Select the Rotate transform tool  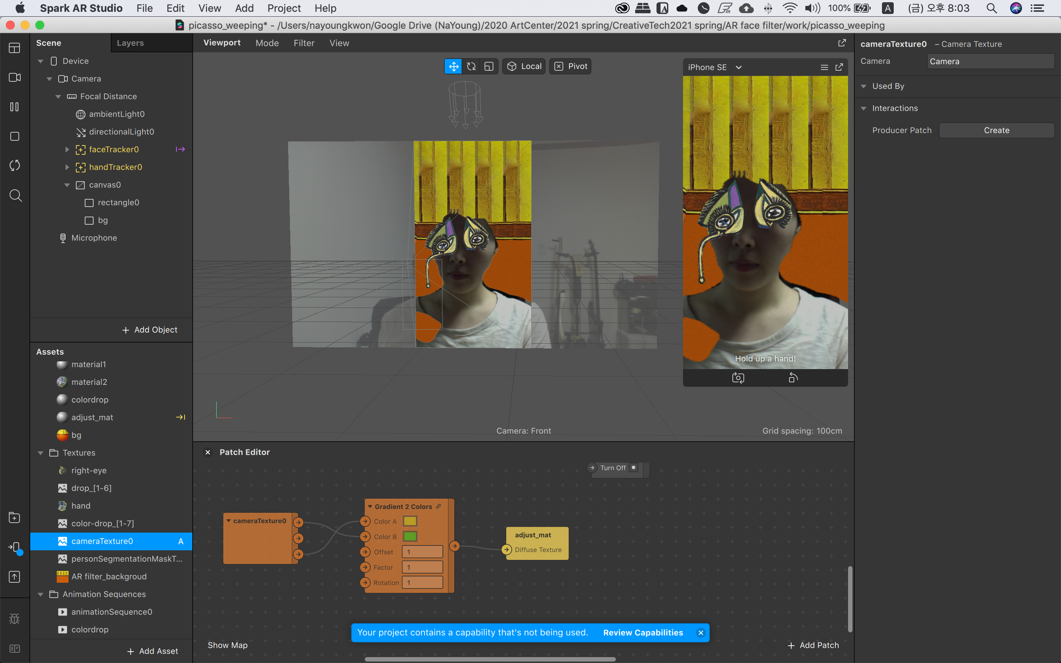[471, 66]
